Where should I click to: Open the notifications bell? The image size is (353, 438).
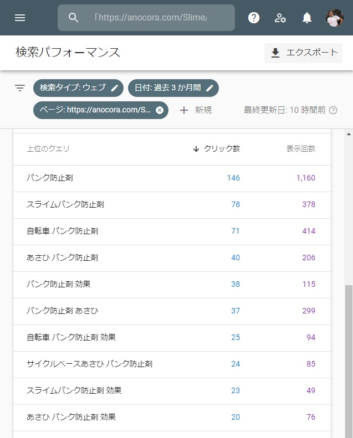pyautogui.click(x=307, y=18)
